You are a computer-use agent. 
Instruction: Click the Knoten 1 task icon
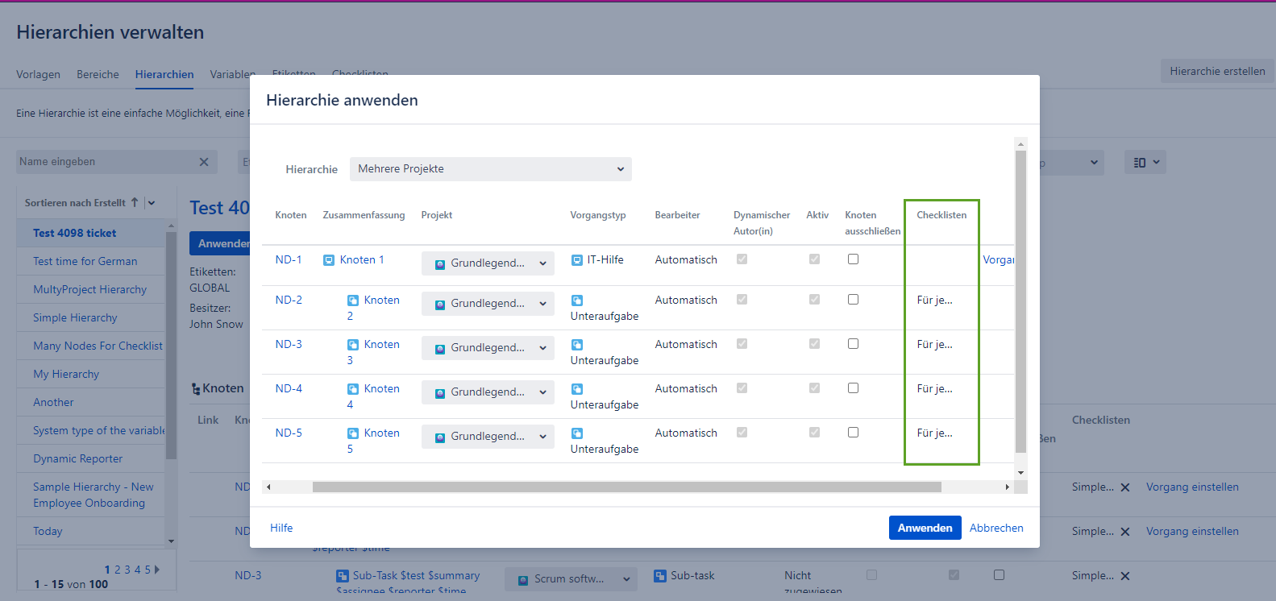pos(329,260)
